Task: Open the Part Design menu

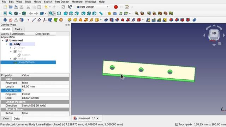Action: tap(62, 2)
